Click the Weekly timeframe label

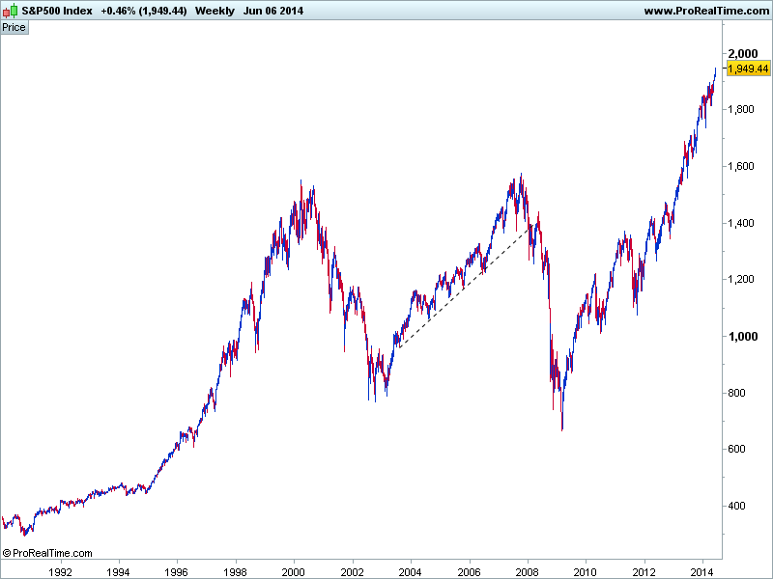pyautogui.click(x=215, y=11)
